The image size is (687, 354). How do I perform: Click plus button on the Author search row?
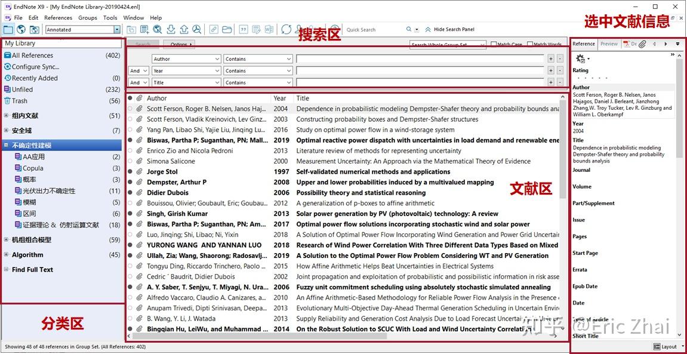pyautogui.click(x=551, y=59)
